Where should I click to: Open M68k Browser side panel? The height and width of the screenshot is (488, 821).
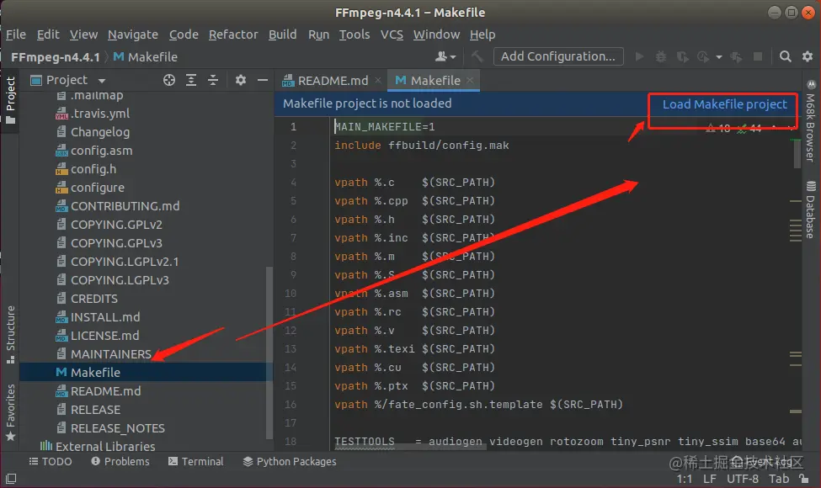(811, 121)
